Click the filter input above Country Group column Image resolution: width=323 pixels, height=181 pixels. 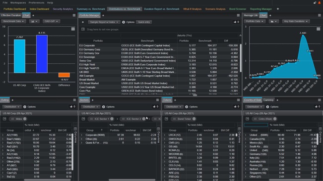(256, 125)
